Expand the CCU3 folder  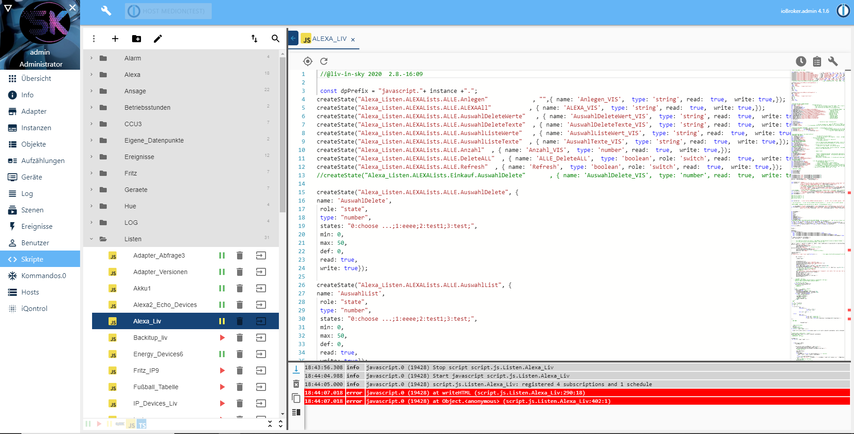click(92, 124)
